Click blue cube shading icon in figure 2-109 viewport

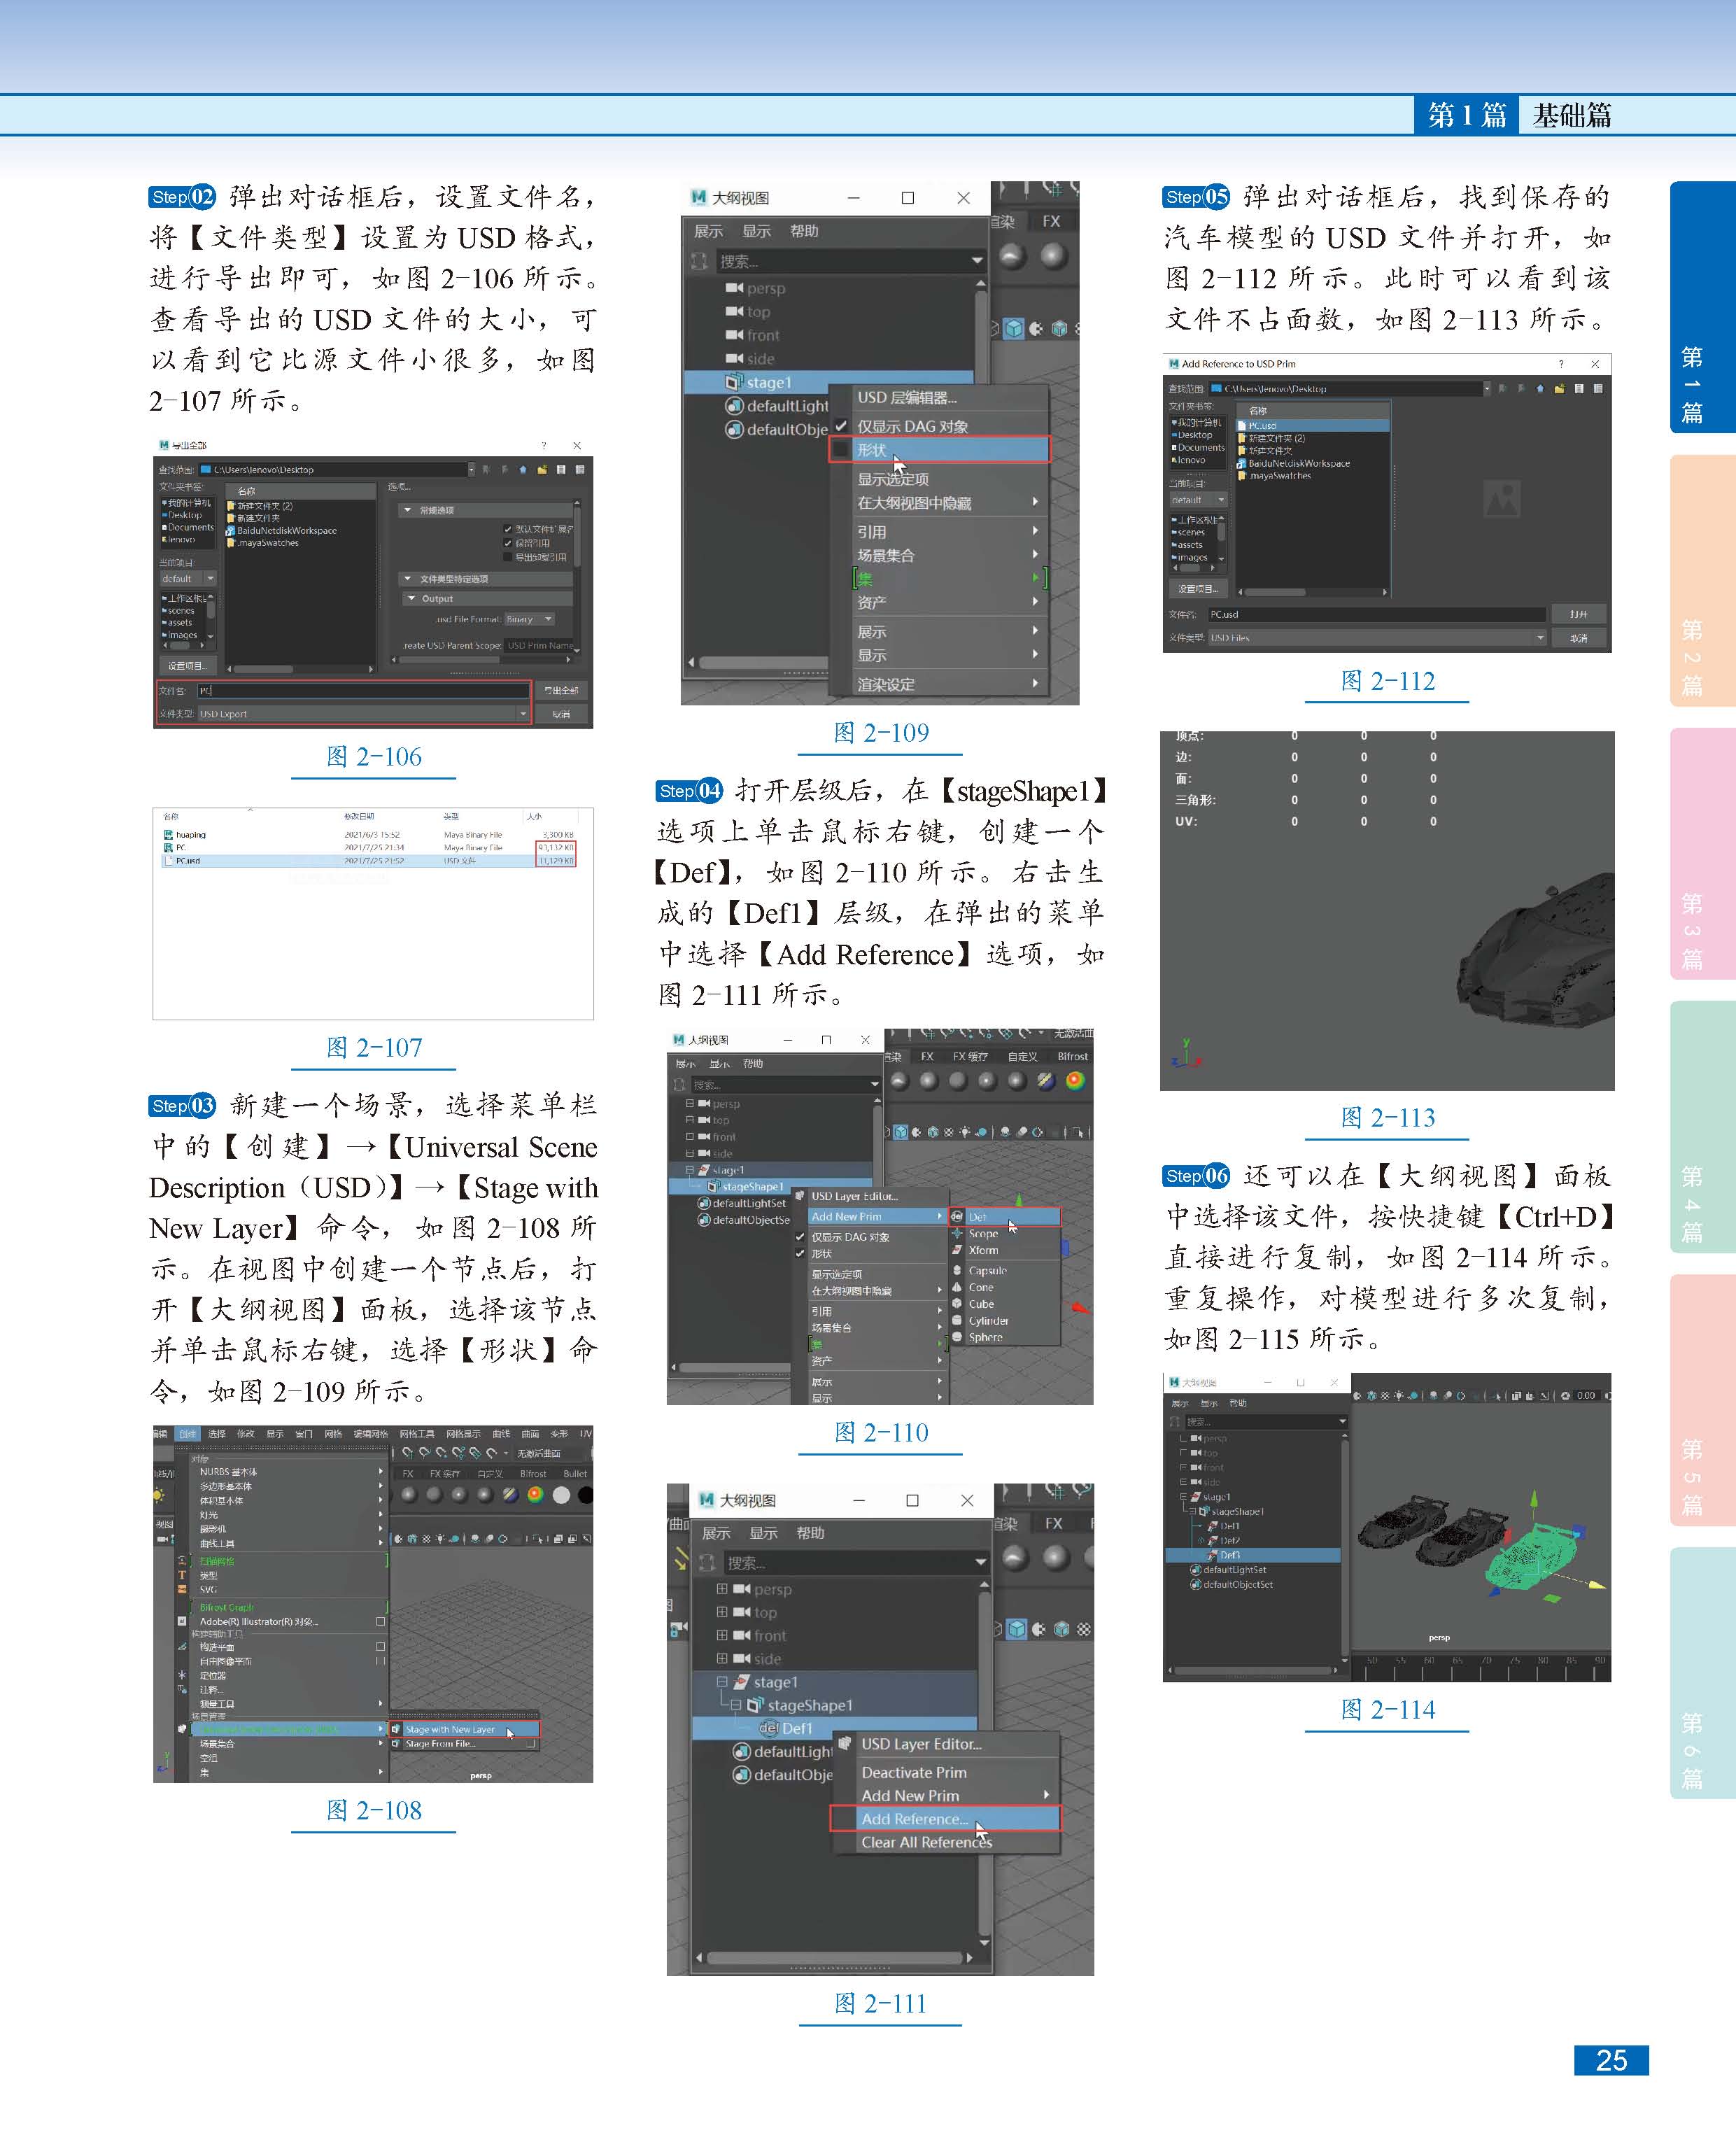tap(1014, 328)
